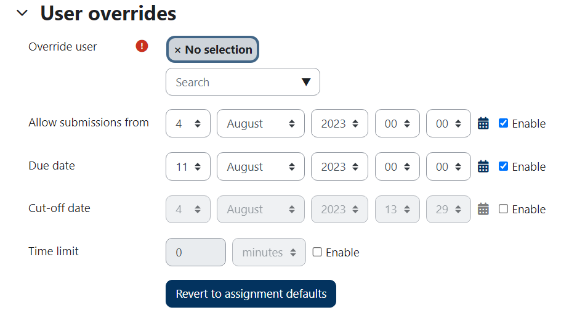The image size is (585, 315).
Task: Open the Due date year dropdown
Action: click(339, 166)
